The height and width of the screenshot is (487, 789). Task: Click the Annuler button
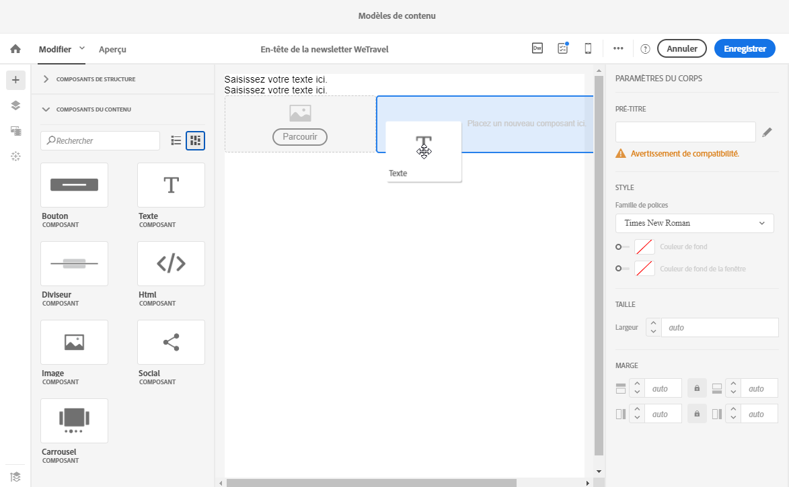(682, 49)
